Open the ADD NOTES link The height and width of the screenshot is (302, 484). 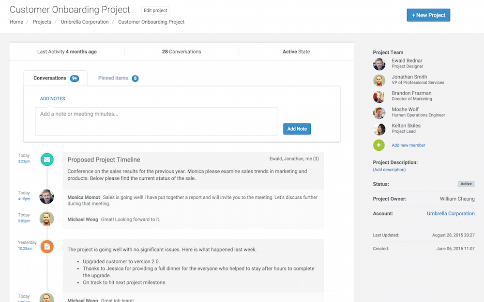point(52,98)
